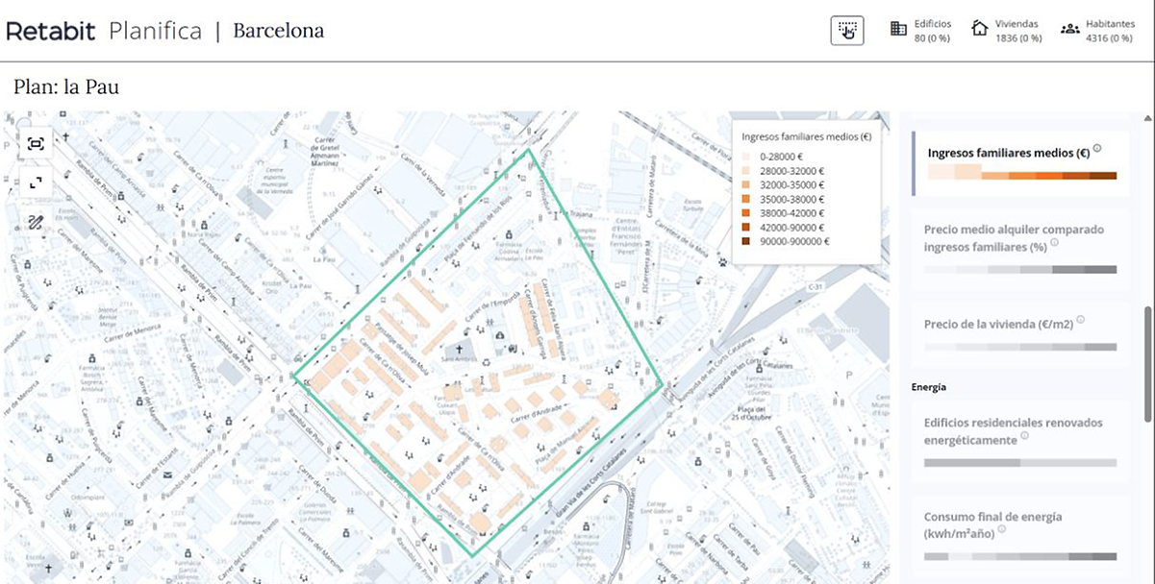Select Edificios residenciales renovados energéticamente indicator
The width and height of the screenshot is (1155, 584).
[1019, 441]
